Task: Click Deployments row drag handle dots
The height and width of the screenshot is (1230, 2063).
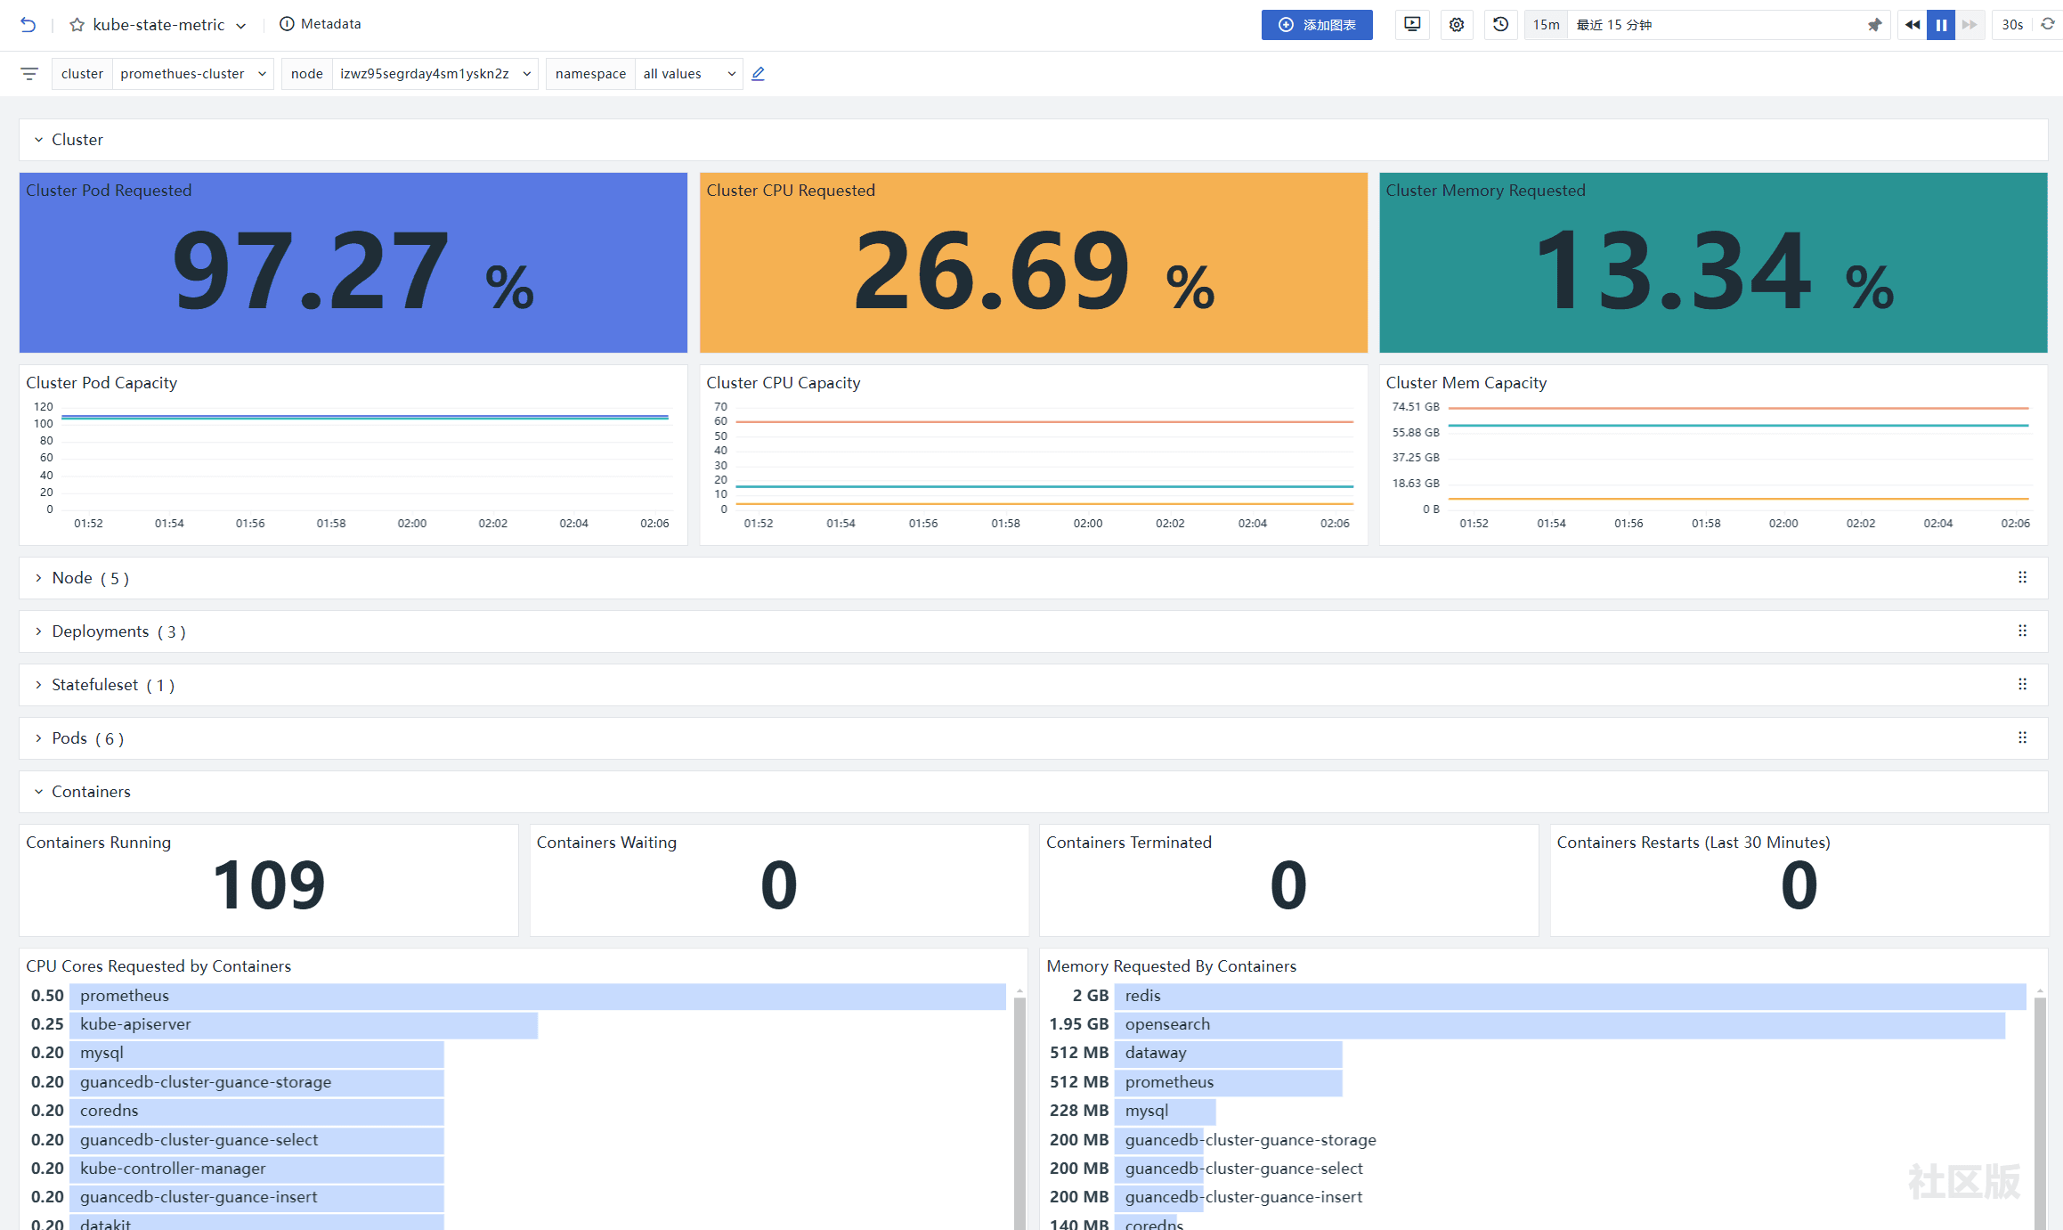Action: pyautogui.click(x=2022, y=631)
